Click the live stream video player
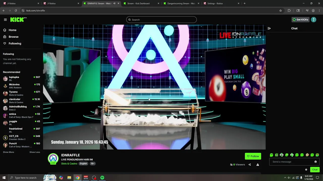 154,87
